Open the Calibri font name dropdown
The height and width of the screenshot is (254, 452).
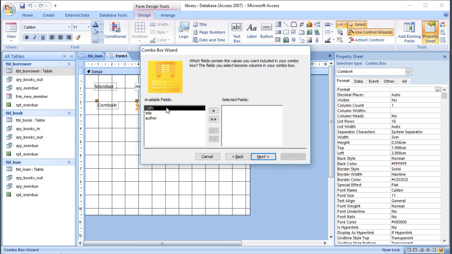click(x=69, y=27)
